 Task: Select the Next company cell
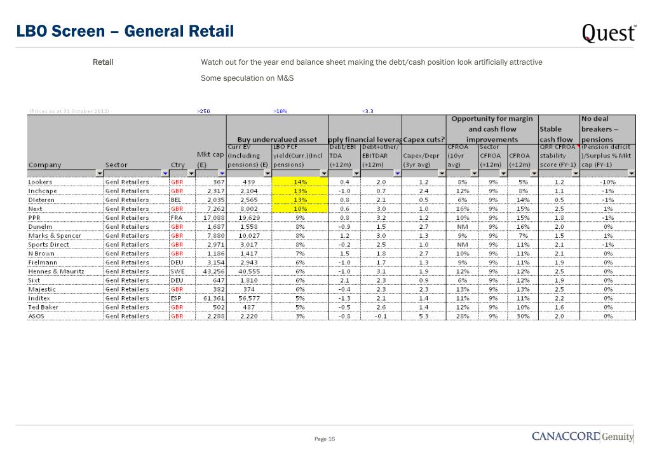[65, 209]
